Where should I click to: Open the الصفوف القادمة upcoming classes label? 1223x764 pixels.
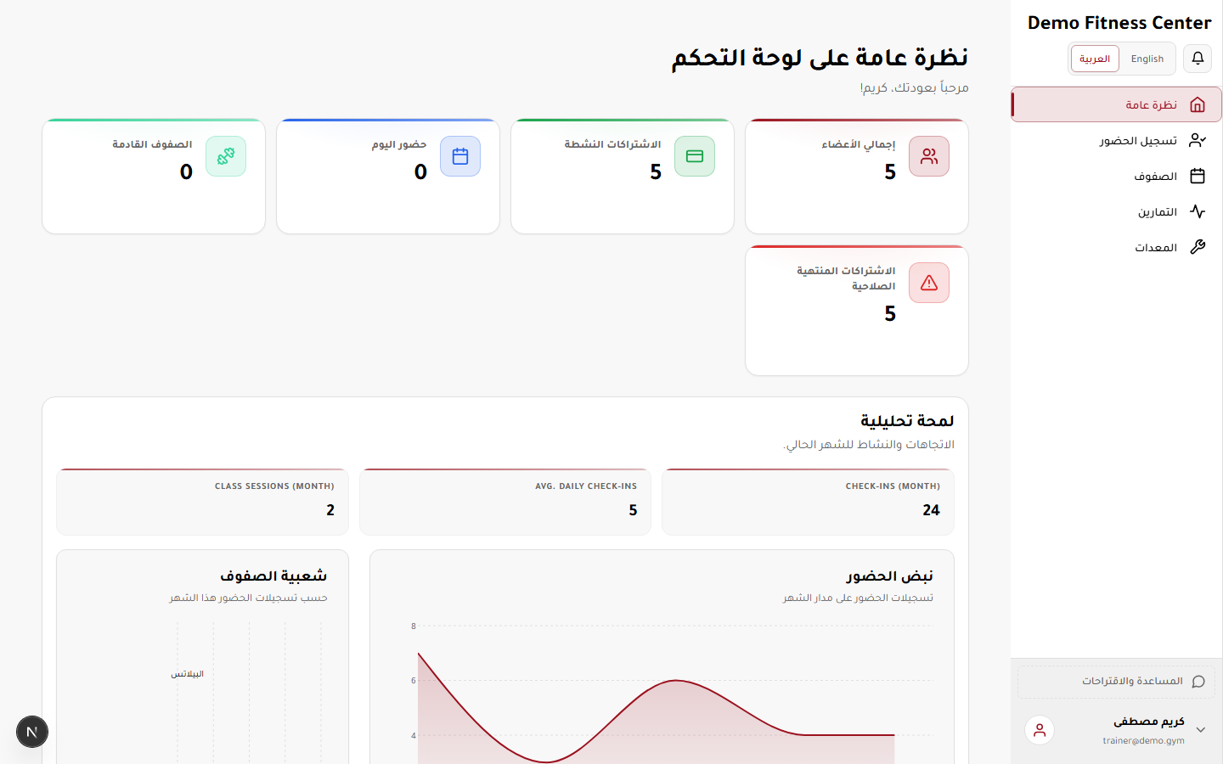point(152,144)
